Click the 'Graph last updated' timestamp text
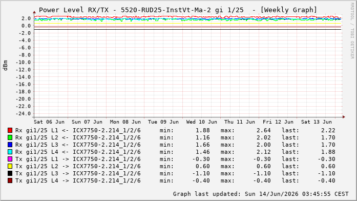This screenshot has height=201, width=357. click(261, 194)
